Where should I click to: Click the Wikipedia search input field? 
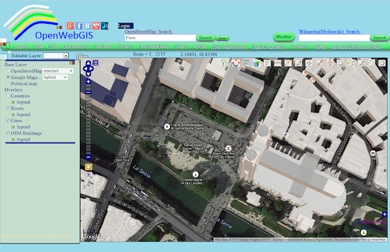click(335, 38)
